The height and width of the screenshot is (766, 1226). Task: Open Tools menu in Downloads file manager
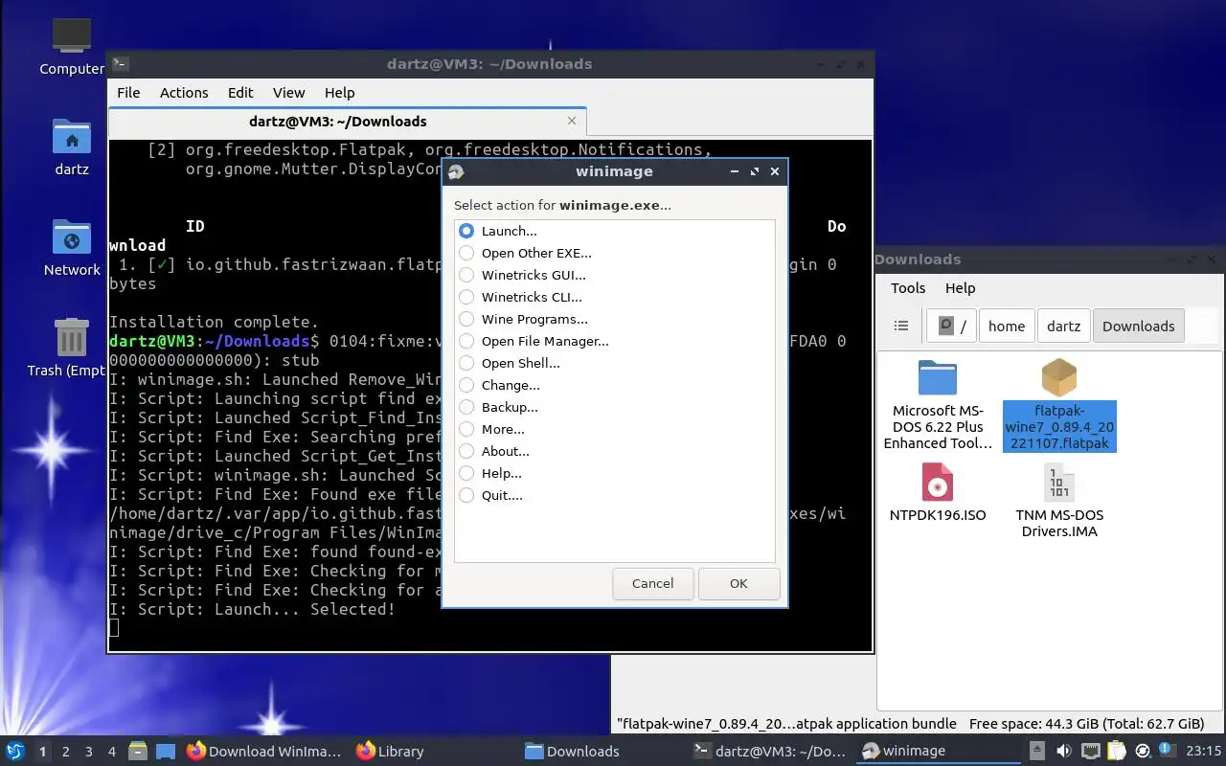click(x=908, y=288)
